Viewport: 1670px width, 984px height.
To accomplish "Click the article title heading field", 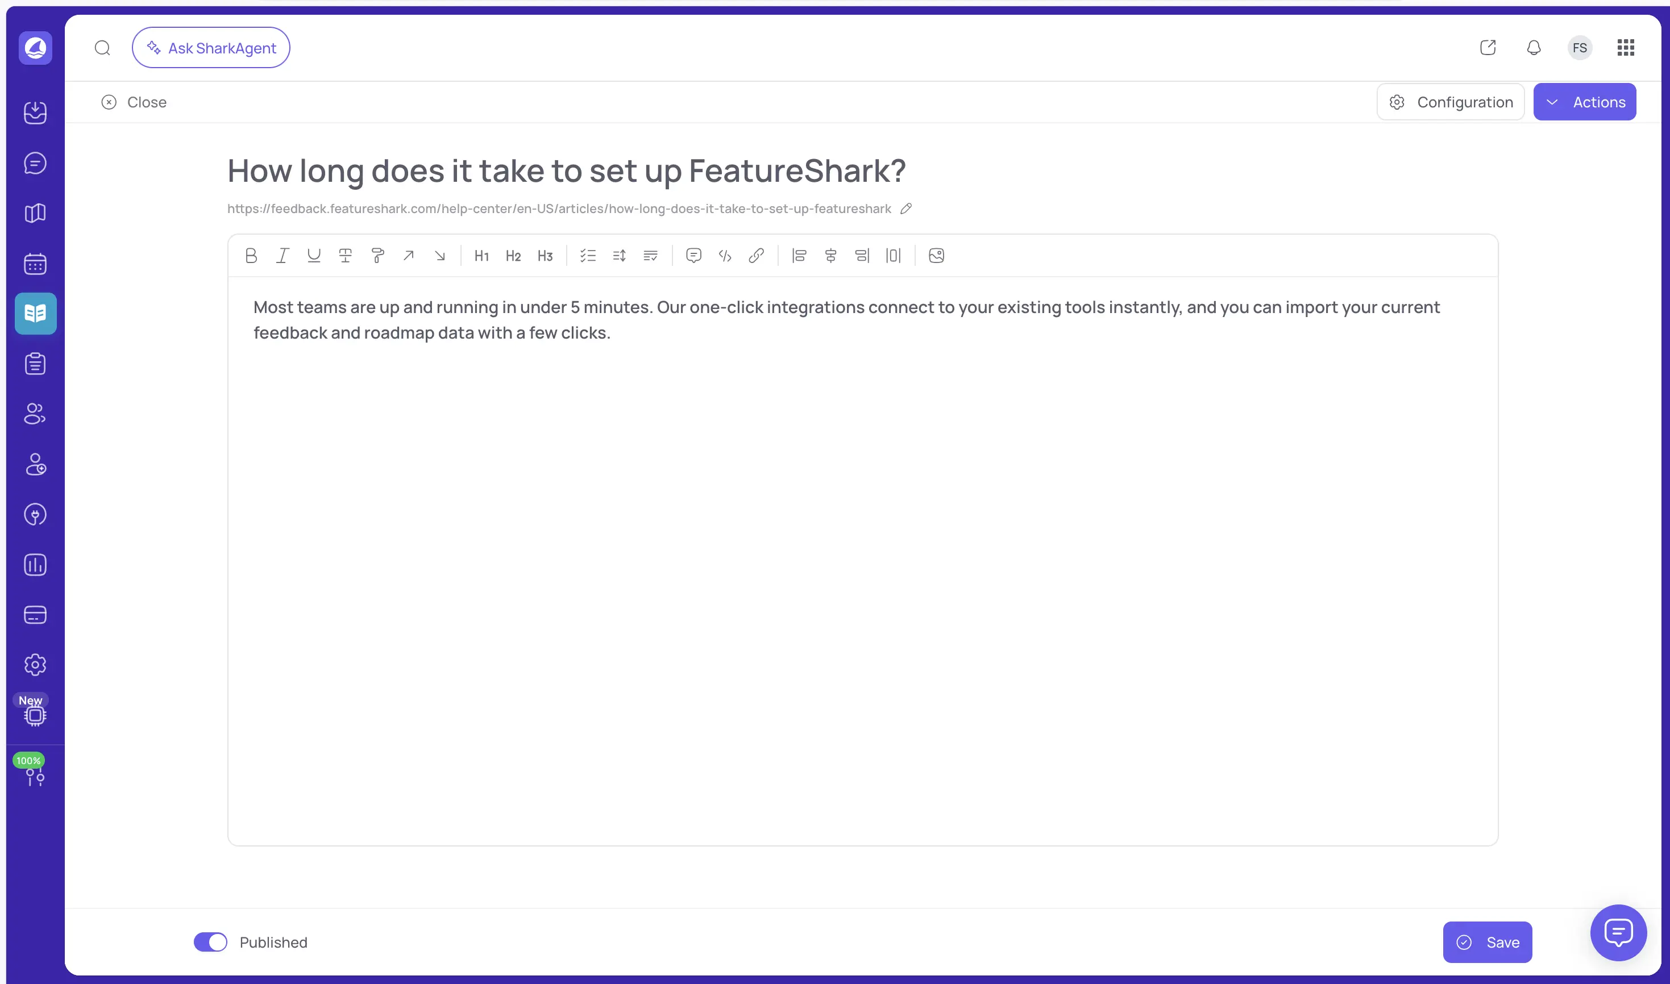I will (566, 171).
